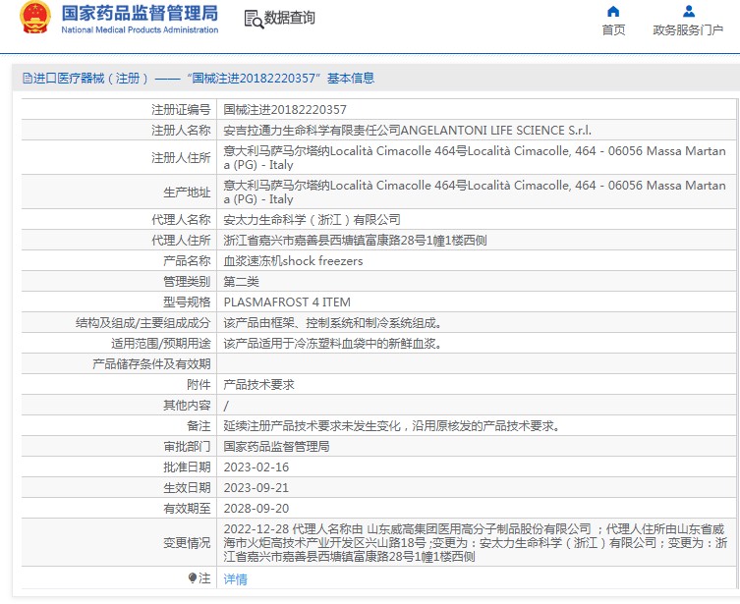Click the national emblem logo
The image size is (740, 604).
click(34, 20)
